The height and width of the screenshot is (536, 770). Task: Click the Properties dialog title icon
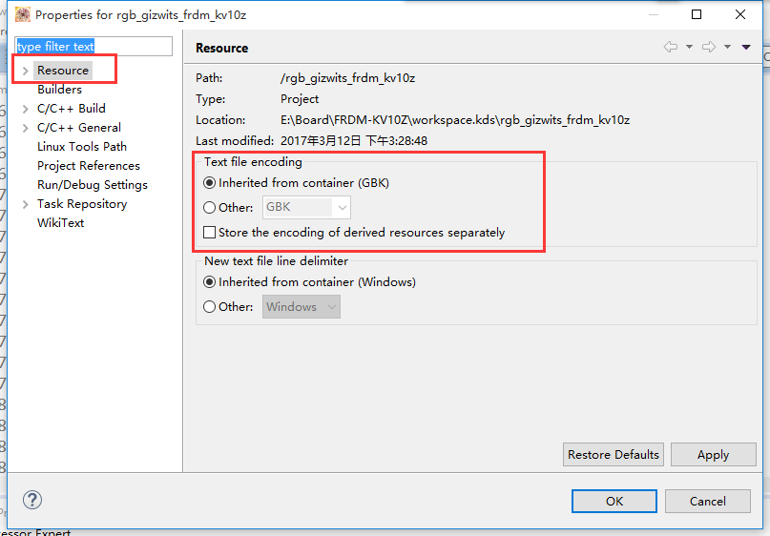tap(23, 14)
